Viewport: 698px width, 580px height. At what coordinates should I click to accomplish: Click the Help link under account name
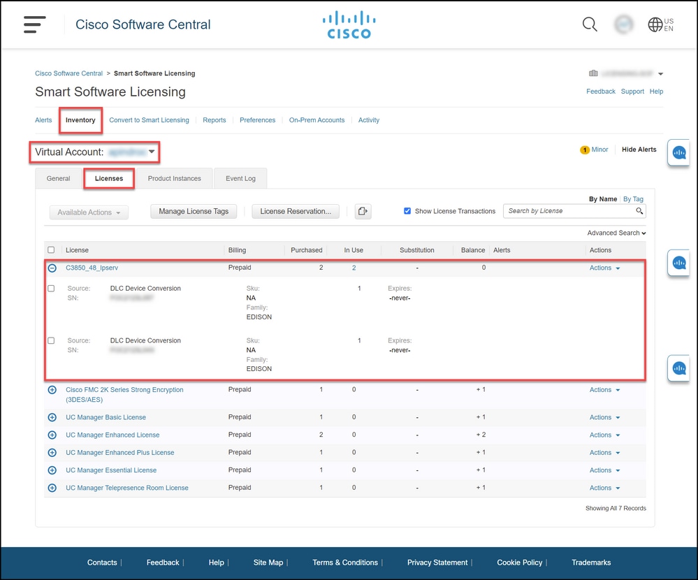(656, 92)
